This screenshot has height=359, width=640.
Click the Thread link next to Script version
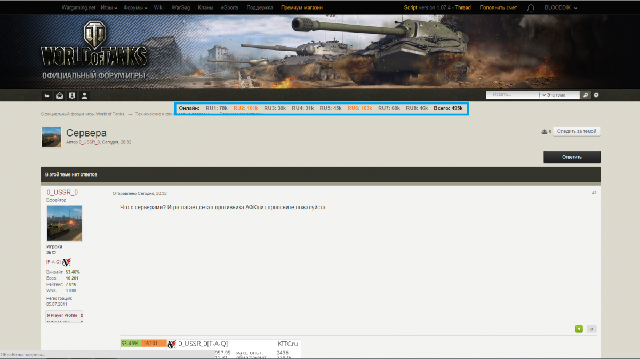[x=463, y=8]
